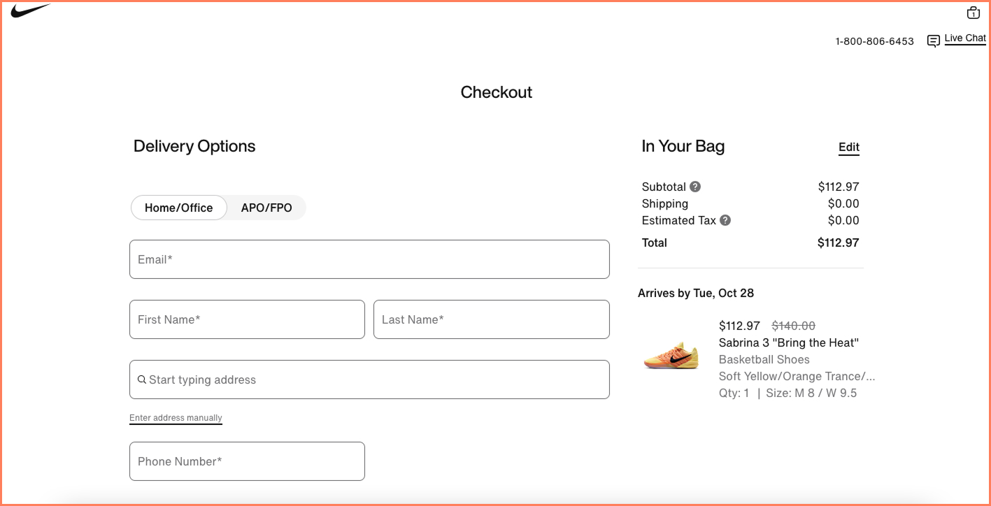Screen dimensions: 991x506
Task: Open the Sabrina 3 "Bring the Heat" product name
Action: click(x=789, y=342)
